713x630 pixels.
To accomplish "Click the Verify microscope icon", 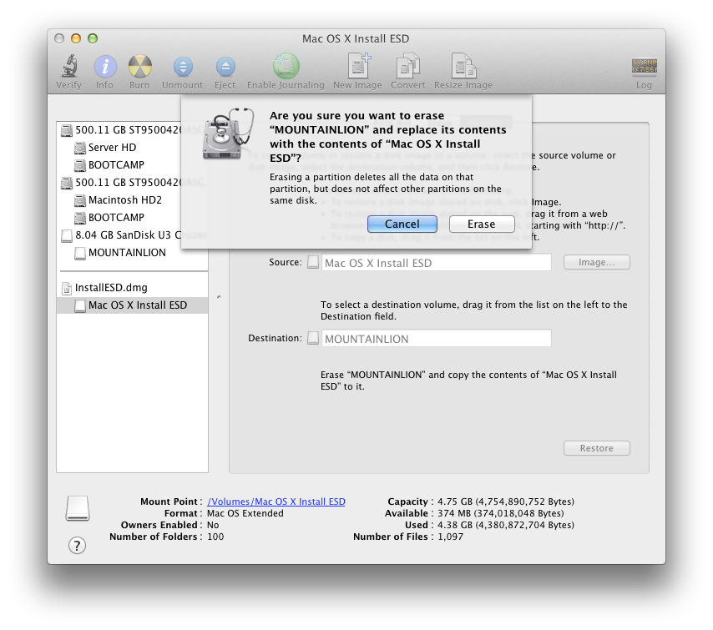I will (68, 67).
